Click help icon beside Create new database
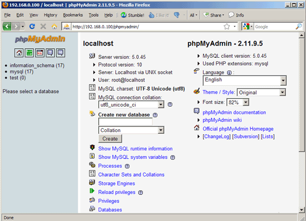The height and width of the screenshot is (221, 306). tap(155, 115)
